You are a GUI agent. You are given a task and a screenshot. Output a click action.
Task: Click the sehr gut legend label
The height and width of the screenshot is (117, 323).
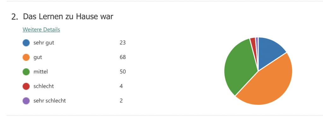point(44,43)
